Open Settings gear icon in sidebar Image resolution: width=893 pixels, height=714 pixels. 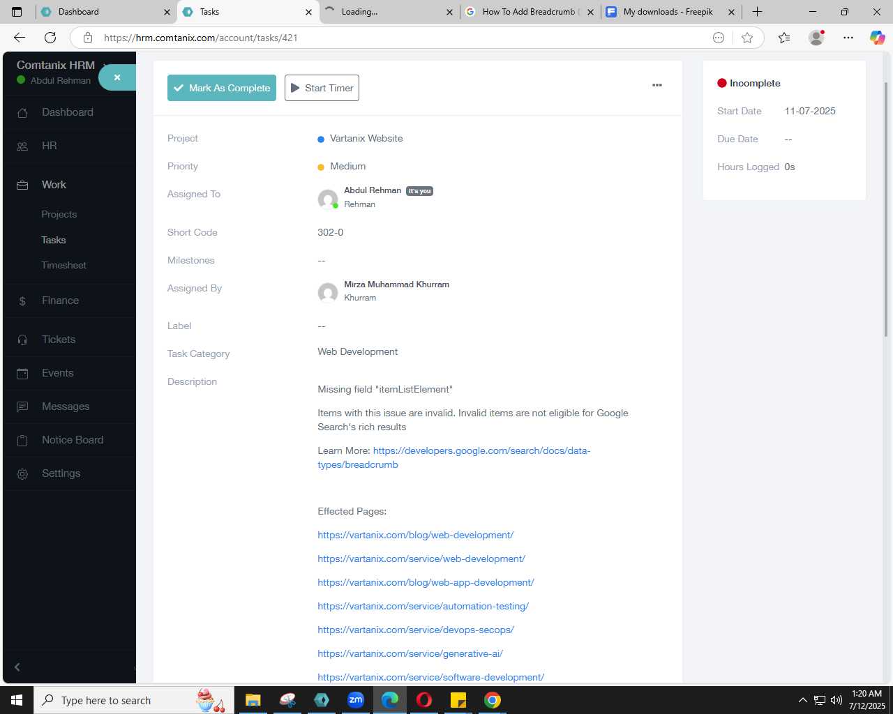[x=22, y=473]
